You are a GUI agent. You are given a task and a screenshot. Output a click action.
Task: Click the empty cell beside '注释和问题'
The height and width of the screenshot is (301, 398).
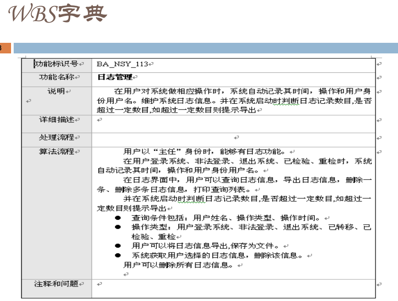coord(234,289)
